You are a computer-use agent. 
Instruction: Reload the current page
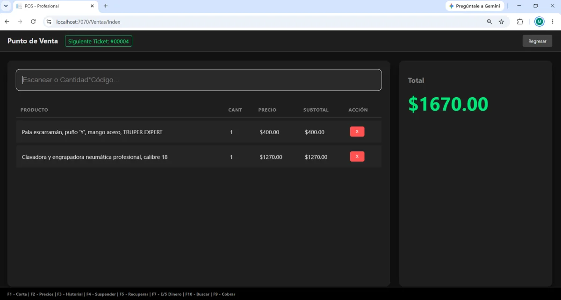(33, 21)
